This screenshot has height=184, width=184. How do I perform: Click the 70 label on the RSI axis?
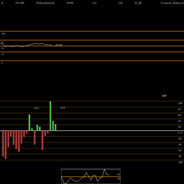3,42
